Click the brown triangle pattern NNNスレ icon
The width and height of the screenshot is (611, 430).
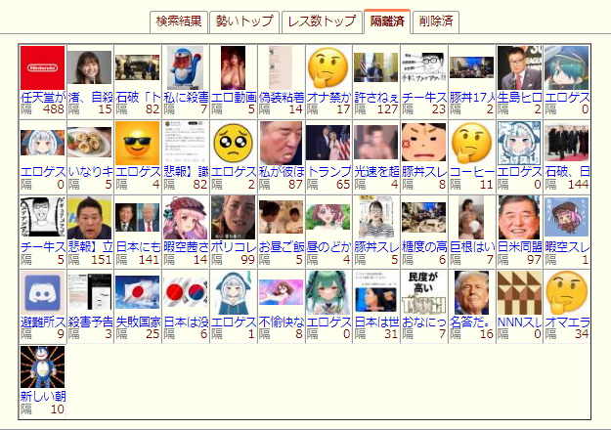tap(519, 291)
